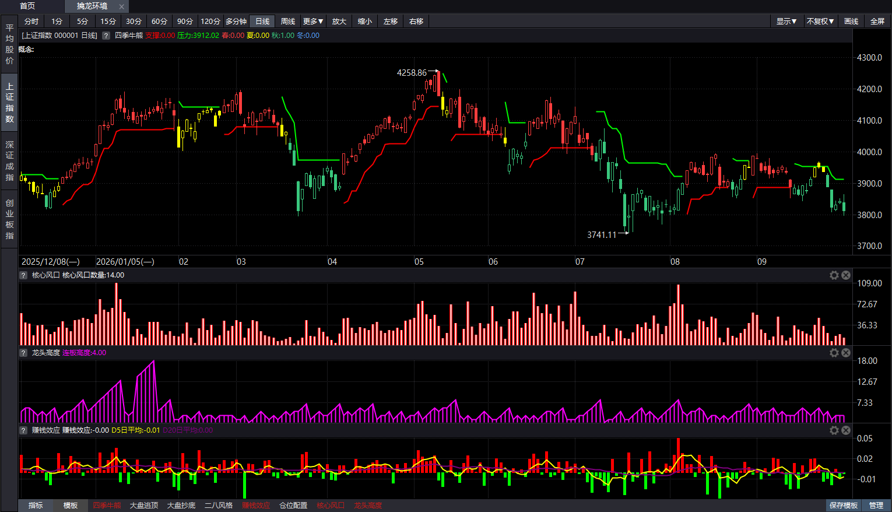Select 创业板指 in left sidebar
The height and width of the screenshot is (512, 892).
(9, 219)
